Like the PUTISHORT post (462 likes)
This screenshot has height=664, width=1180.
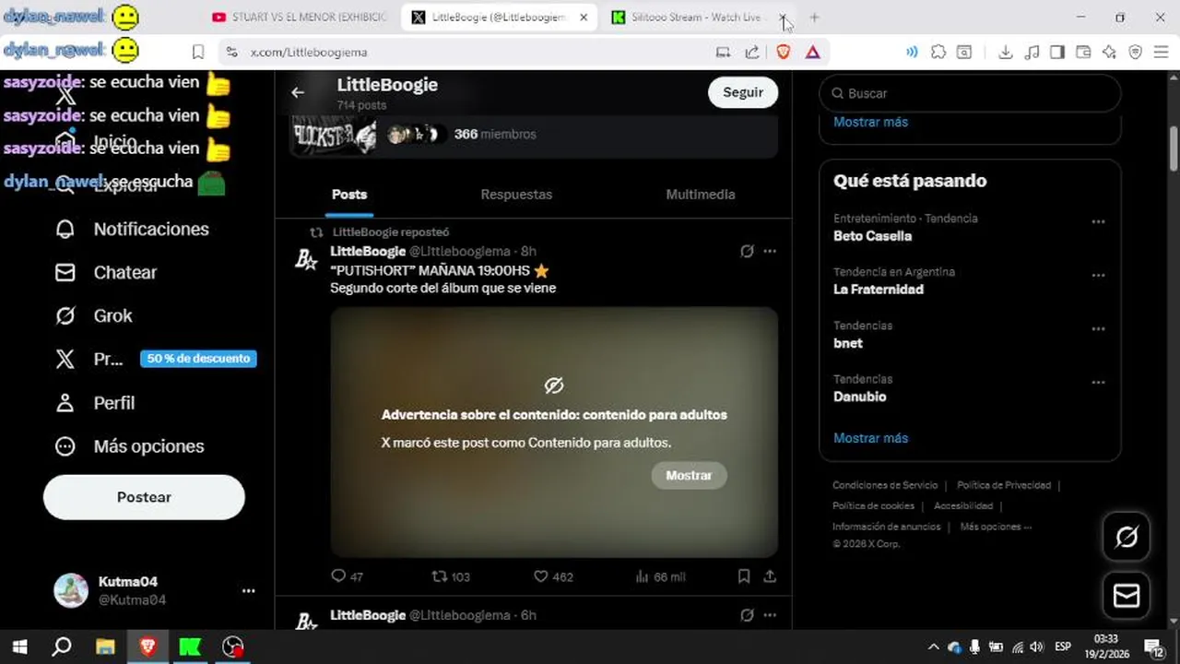pyautogui.click(x=553, y=576)
